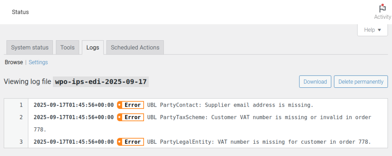392x156 pixels.
Task: Expand the Help dropdown
Action: [372, 30]
